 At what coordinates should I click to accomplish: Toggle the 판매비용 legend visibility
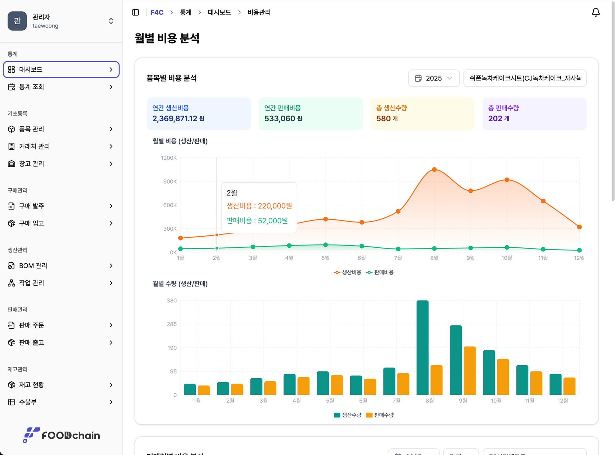[x=382, y=272]
